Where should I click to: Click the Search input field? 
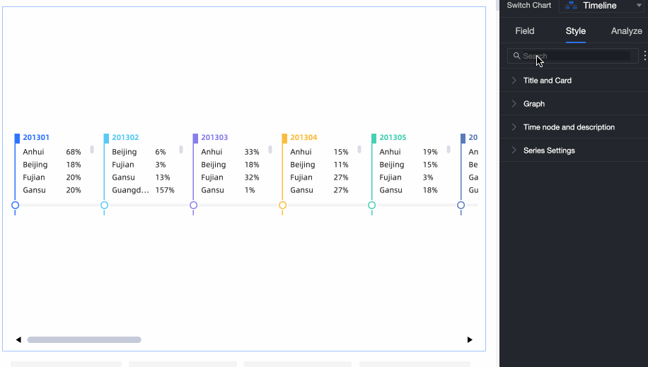coord(576,56)
